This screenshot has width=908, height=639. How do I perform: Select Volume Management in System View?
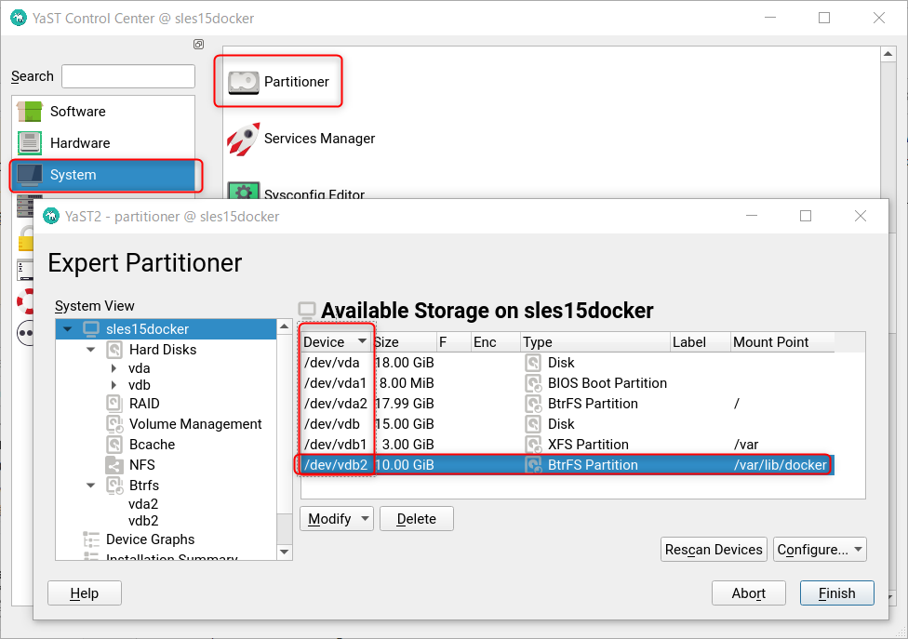pos(195,424)
